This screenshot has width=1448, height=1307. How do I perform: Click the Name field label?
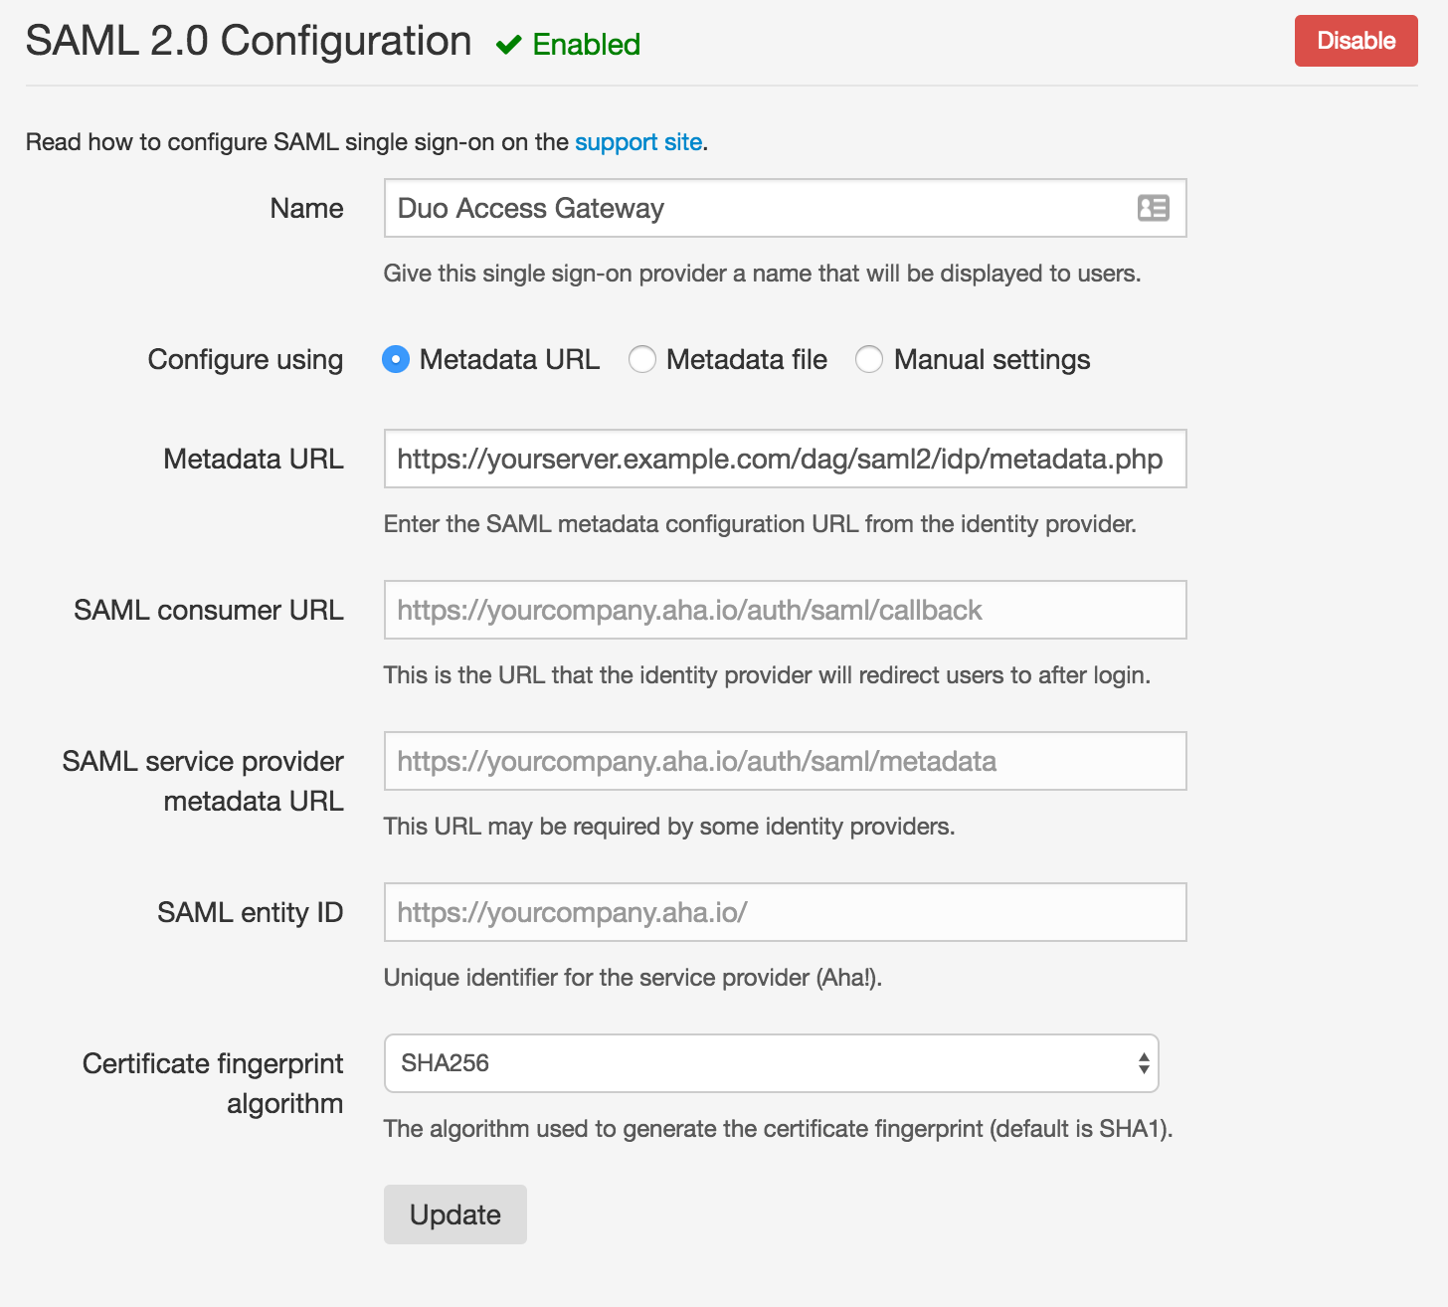[306, 208]
